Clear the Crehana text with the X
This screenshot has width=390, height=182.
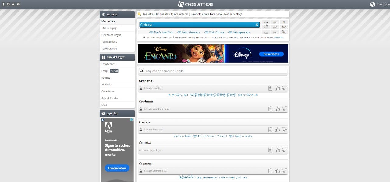pyautogui.click(x=257, y=25)
